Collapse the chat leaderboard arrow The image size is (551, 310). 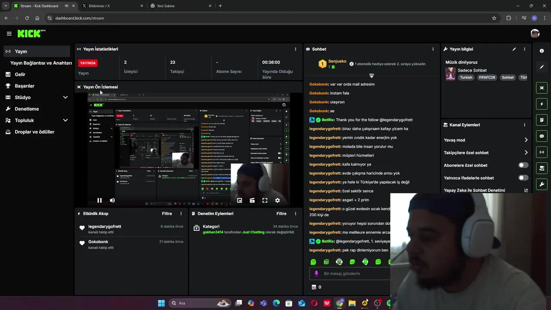[x=371, y=76]
